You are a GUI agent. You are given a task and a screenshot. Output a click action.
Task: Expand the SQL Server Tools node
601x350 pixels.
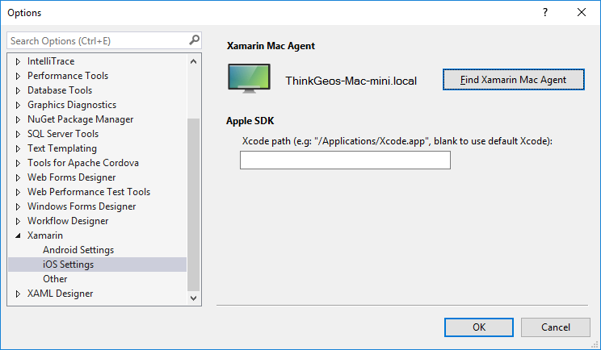(18, 134)
